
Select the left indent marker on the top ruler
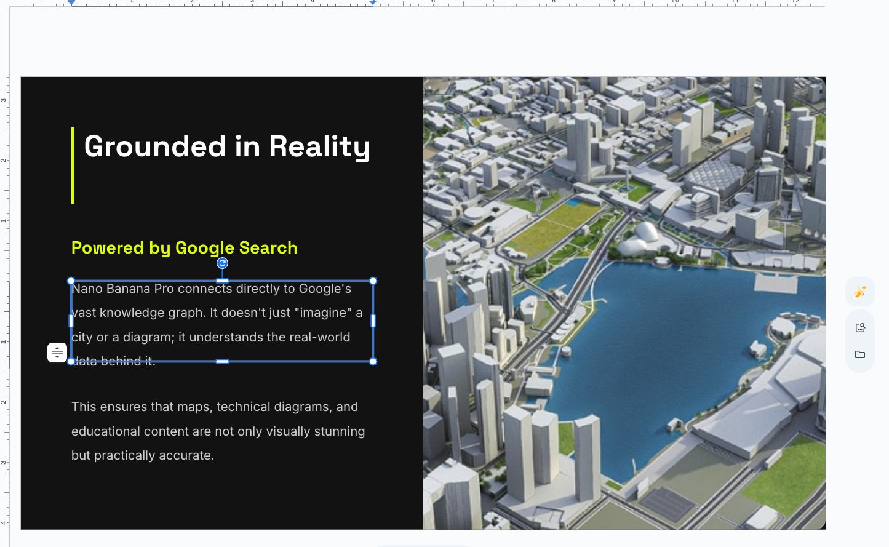(71, 3)
